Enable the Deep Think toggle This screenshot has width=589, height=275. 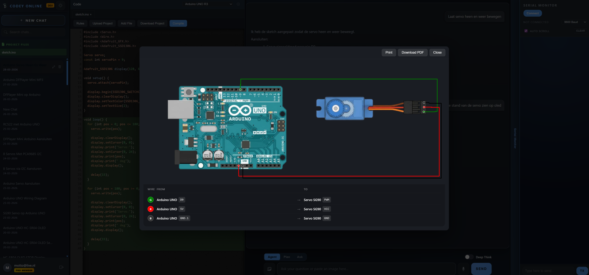(469, 257)
